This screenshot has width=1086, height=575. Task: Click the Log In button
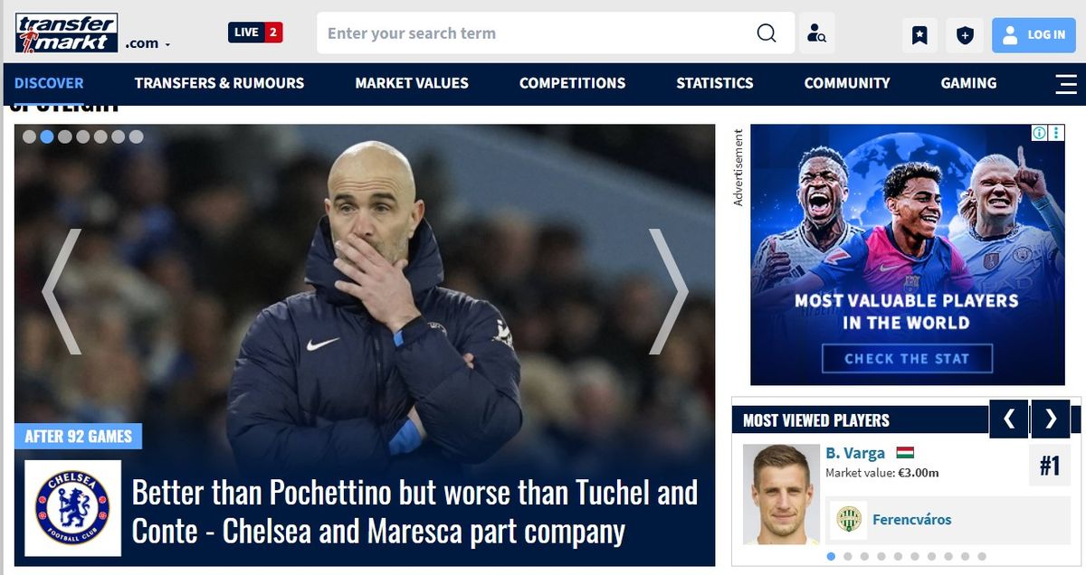tap(1034, 35)
